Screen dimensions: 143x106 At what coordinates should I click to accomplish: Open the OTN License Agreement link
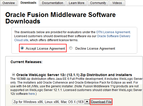[x=113, y=32]
